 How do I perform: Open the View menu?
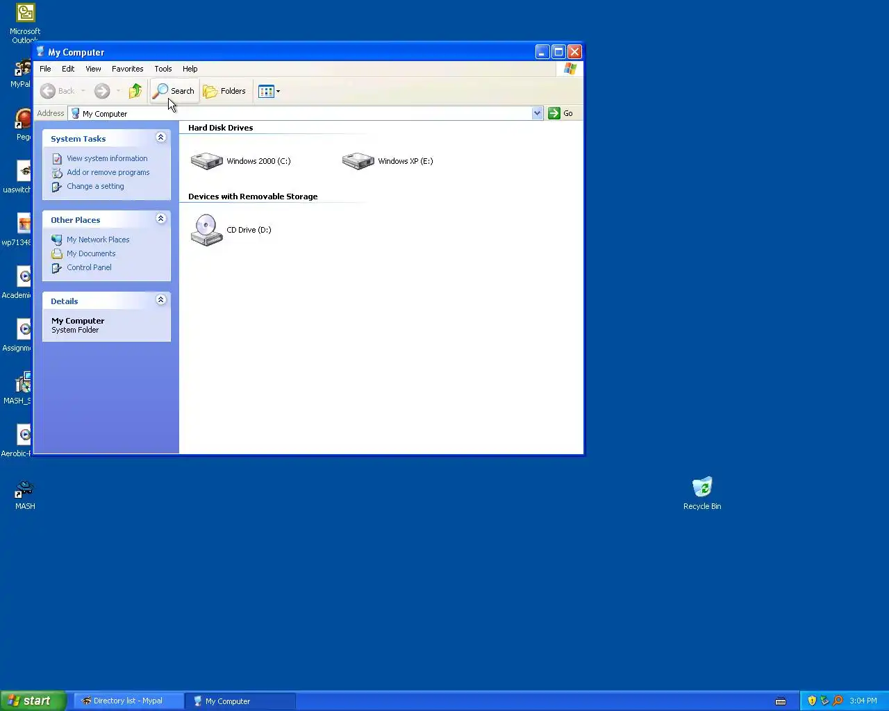93,69
